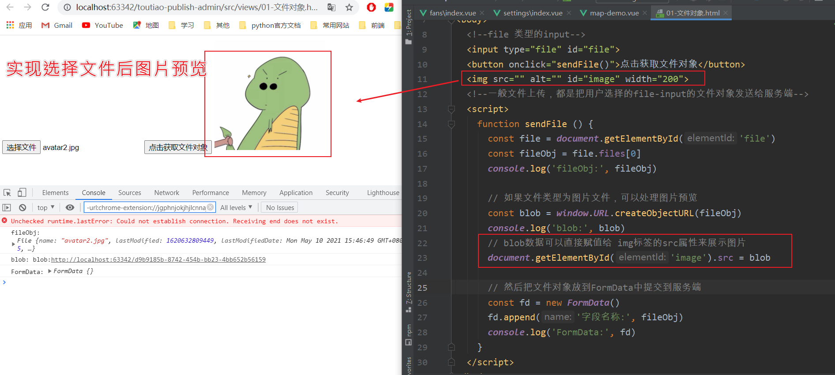Viewport: 835px width, 375px height.
Task: Open the Gmail bookmark
Action: [57, 25]
